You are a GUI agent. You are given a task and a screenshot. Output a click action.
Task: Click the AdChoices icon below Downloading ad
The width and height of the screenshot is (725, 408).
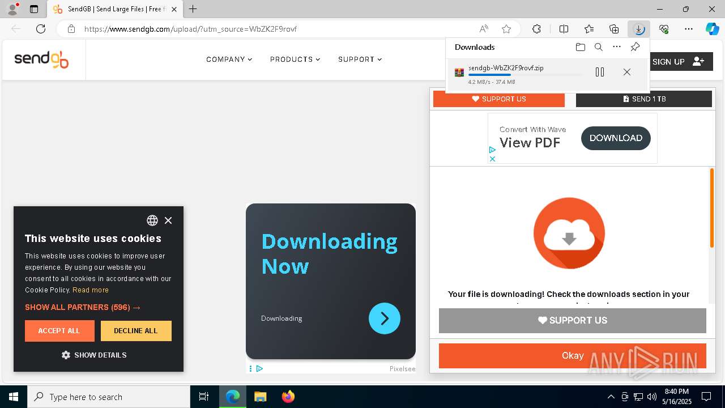click(259, 369)
